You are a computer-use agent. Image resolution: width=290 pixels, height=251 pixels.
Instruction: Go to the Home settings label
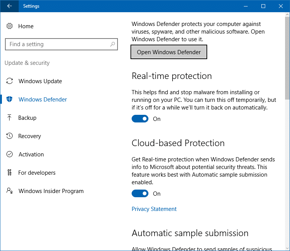click(26, 26)
